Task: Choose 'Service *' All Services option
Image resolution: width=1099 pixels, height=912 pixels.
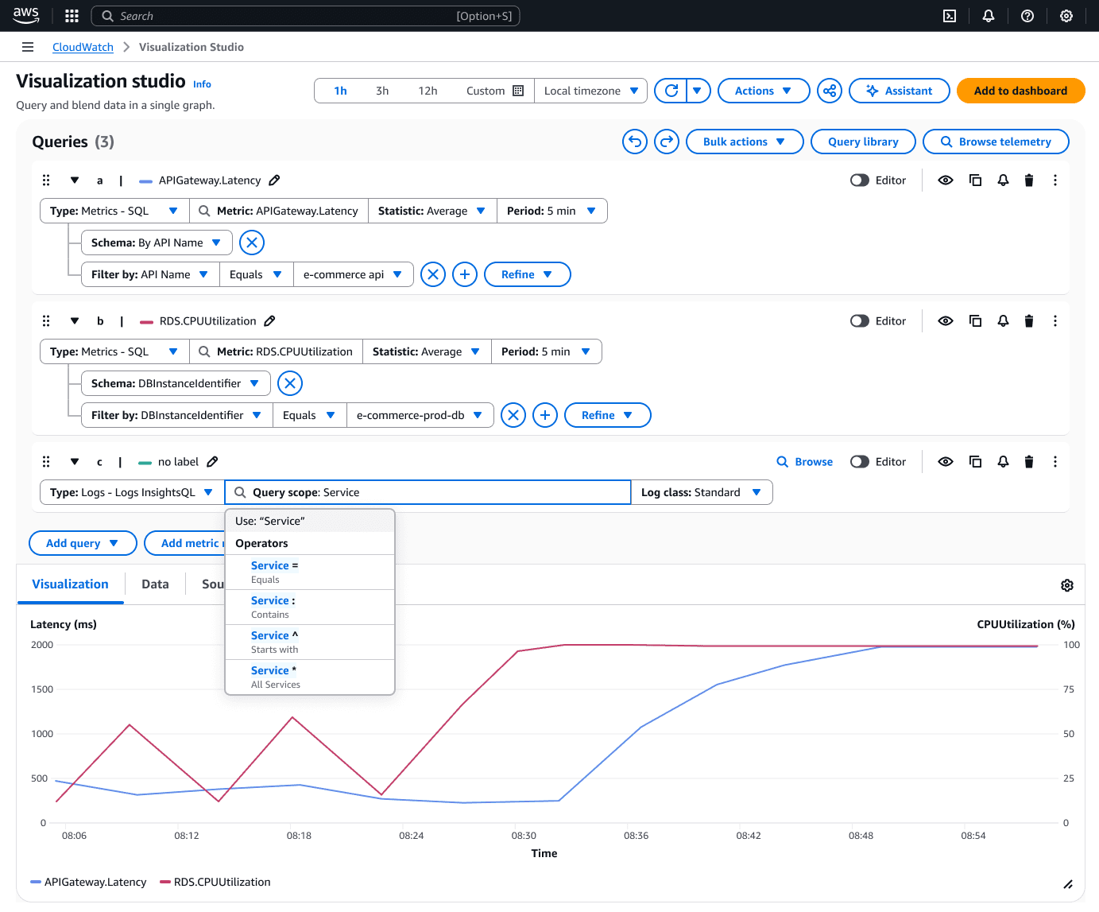Action: pyautogui.click(x=310, y=677)
